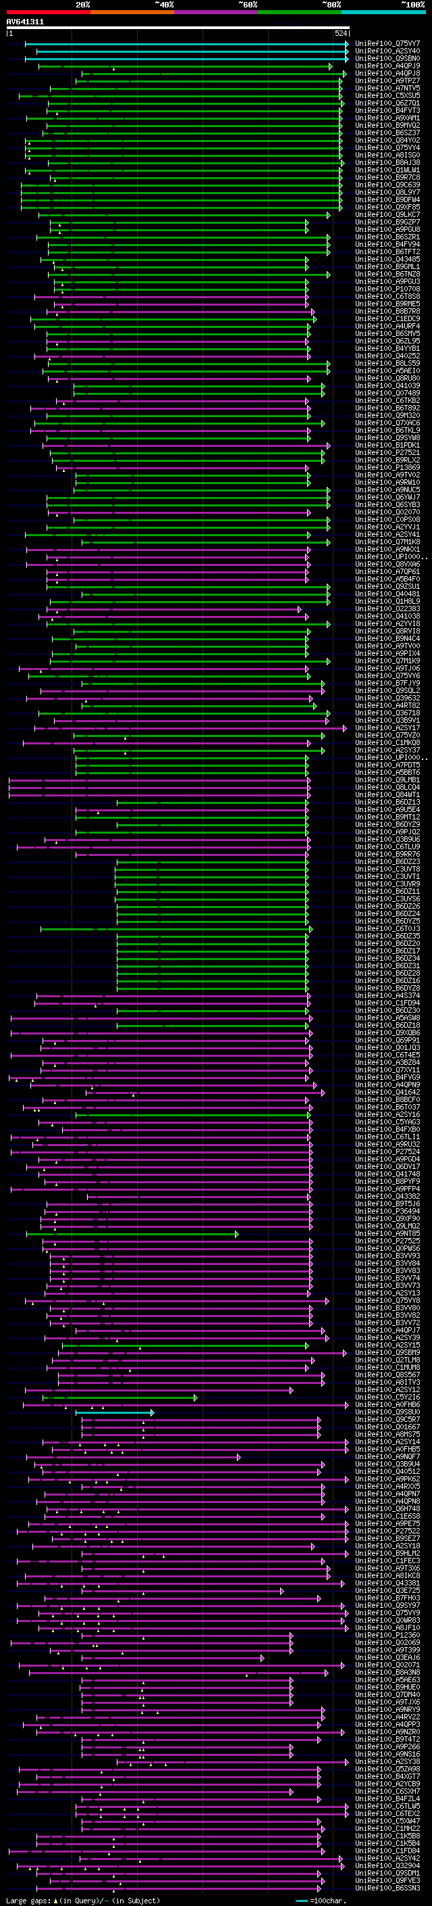Select UniRef100_A5ASW8 label

pos(387,1018)
